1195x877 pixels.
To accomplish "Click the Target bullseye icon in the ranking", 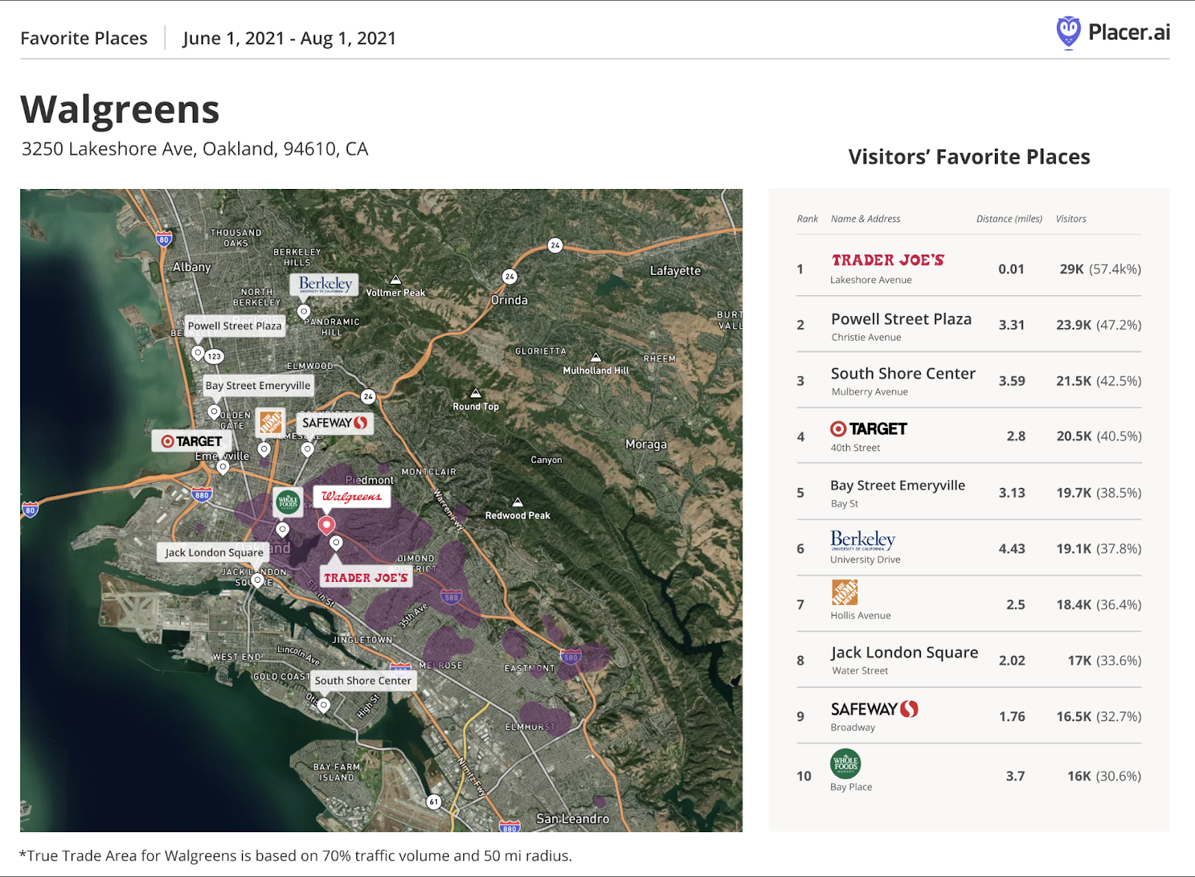I will (x=840, y=429).
